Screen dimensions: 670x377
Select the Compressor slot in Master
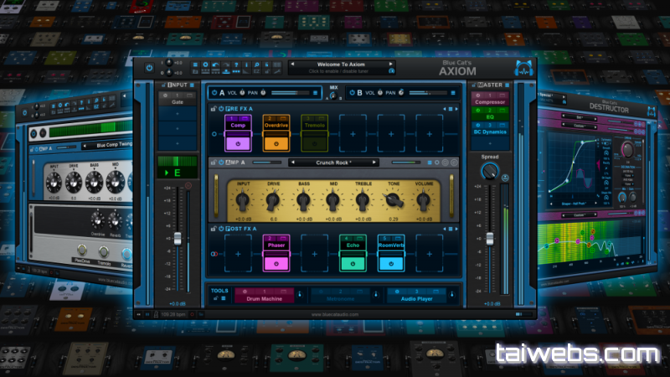coord(490,101)
